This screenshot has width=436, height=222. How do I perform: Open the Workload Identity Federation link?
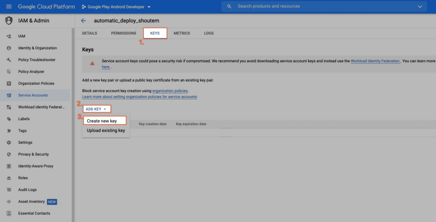click(375, 61)
